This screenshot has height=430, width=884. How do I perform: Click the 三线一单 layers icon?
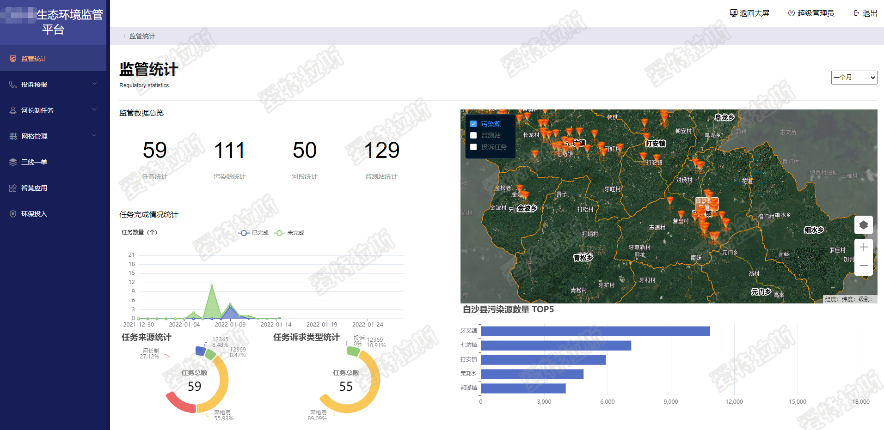pos(13,162)
